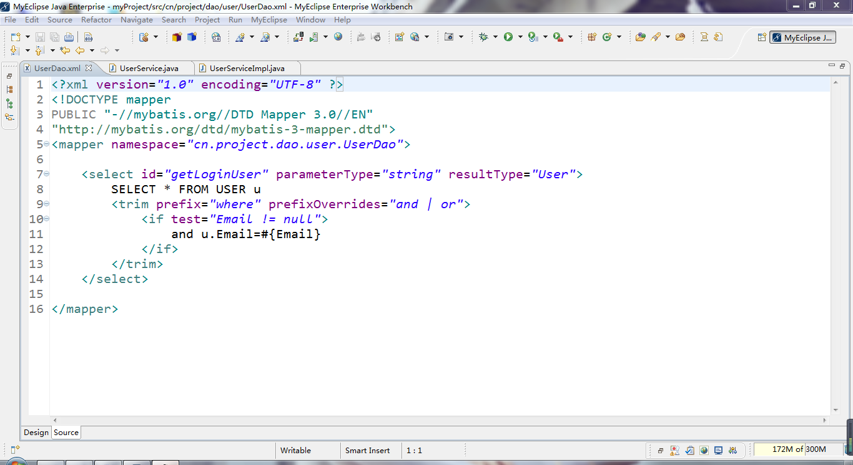The image size is (853, 465).
Task: Click the run server icon
Action: tap(314, 37)
